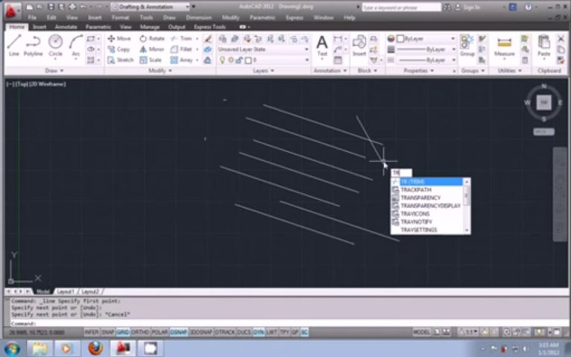Toggle SNAP mode in status bar

(108, 332)
